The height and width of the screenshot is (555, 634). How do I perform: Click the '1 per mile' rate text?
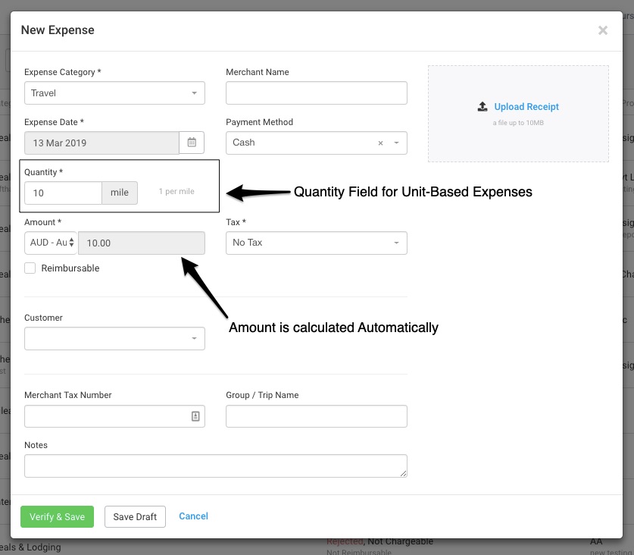[x=176, y=192]
